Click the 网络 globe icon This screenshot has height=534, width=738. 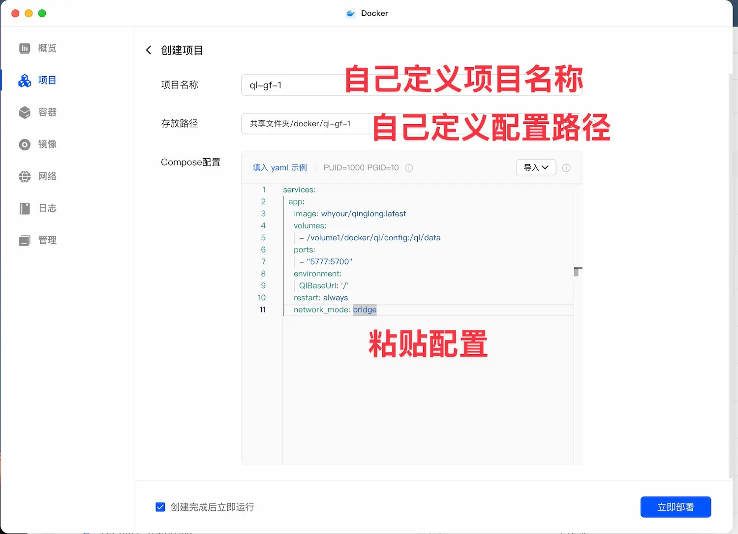(25, 176)
